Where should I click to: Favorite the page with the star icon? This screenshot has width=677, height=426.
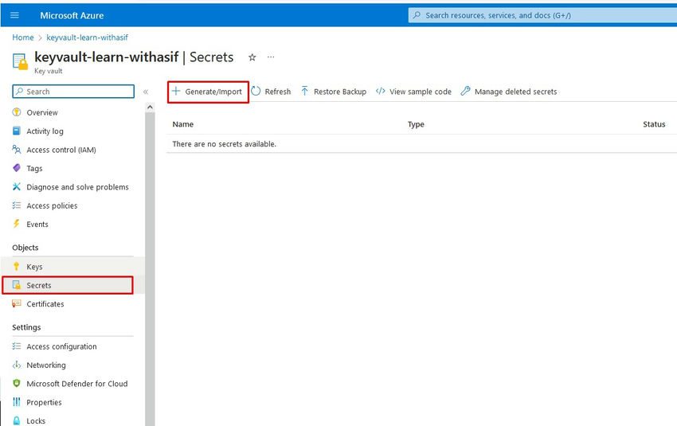coord(252,57)
